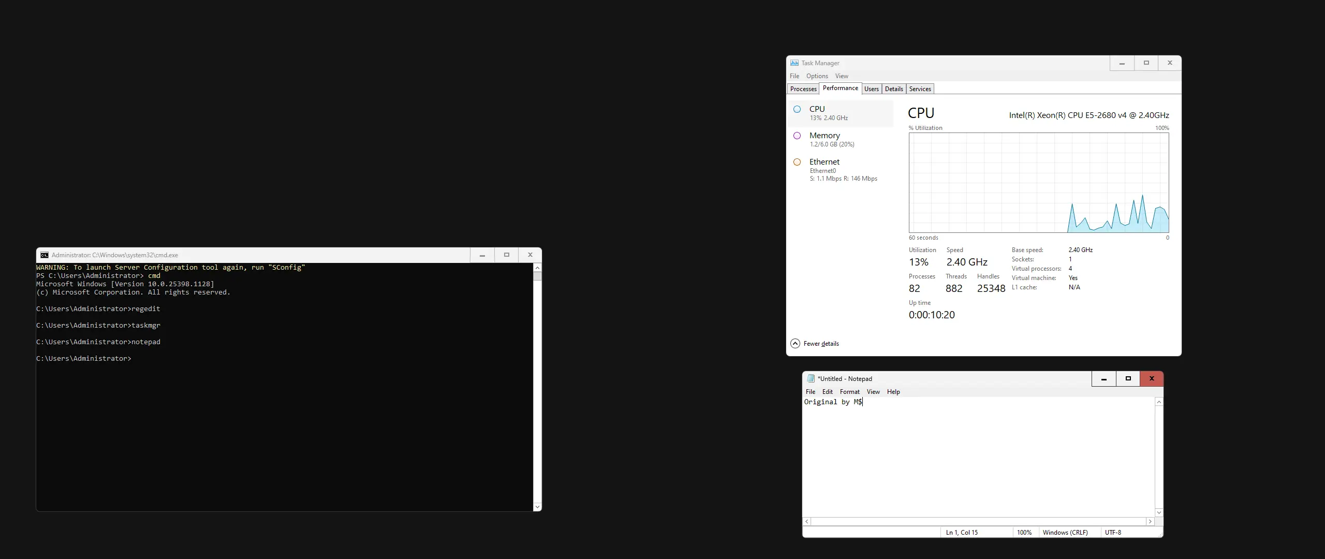
Task: Select the Ethernet performance circle icon
Action: pos(797,162)
